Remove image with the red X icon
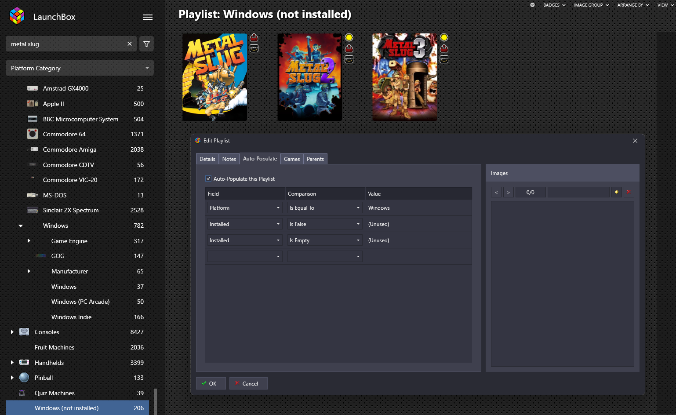Viewport: 676px width, 415px height. (629, 192)
